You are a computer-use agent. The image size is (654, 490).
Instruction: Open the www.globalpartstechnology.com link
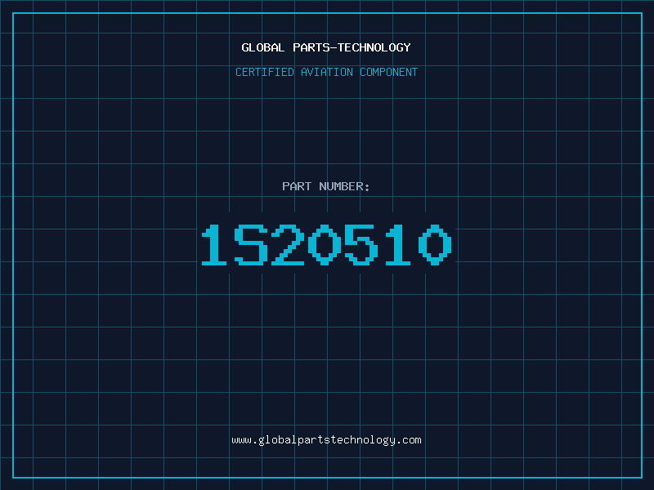click(x=326, y=440)
